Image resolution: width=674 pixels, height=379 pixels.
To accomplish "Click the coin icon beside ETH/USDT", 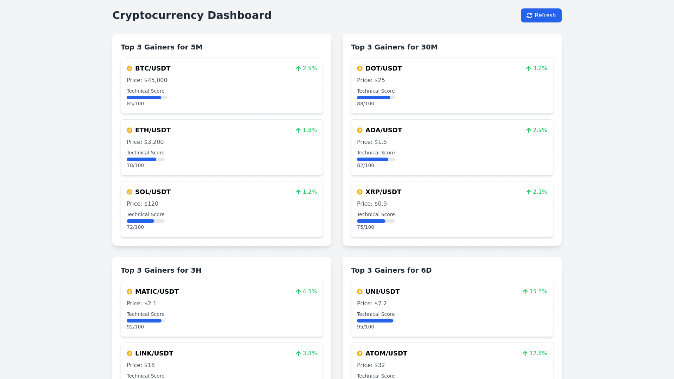I will click(130, 130).
